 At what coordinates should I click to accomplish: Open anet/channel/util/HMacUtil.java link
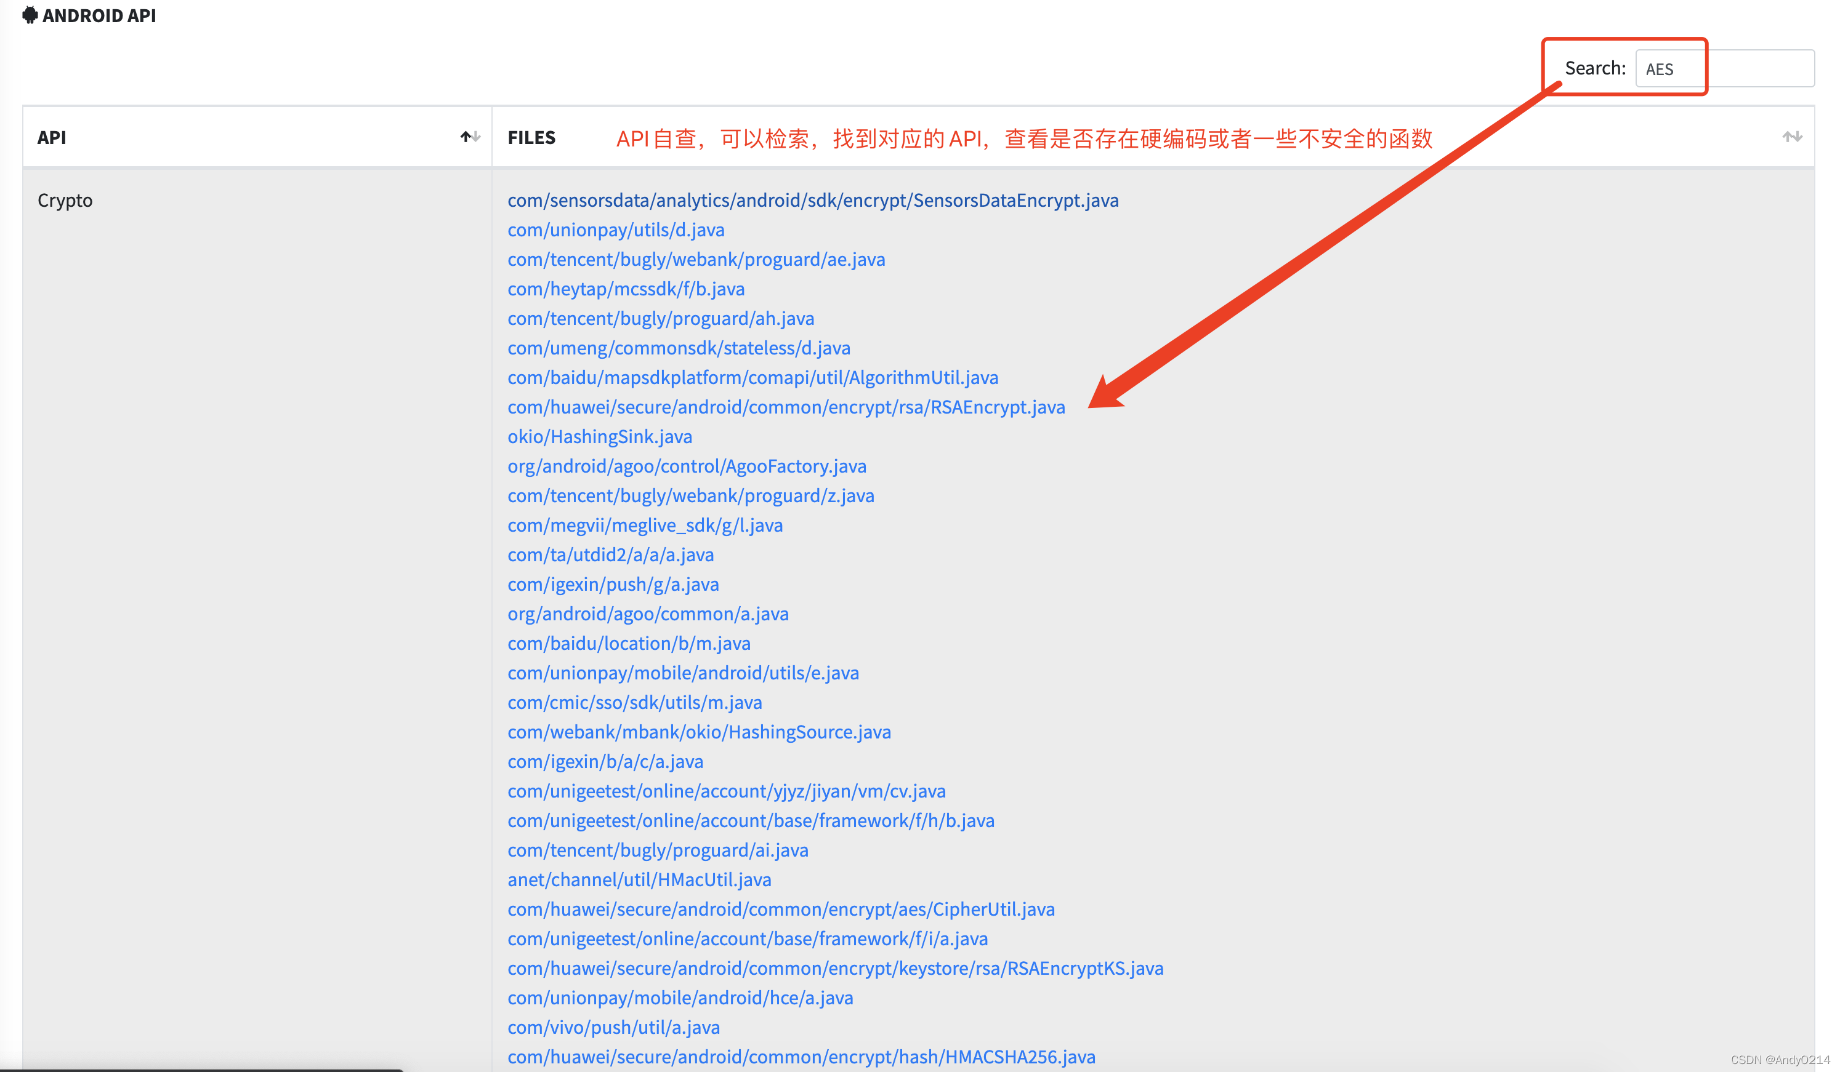639,879
